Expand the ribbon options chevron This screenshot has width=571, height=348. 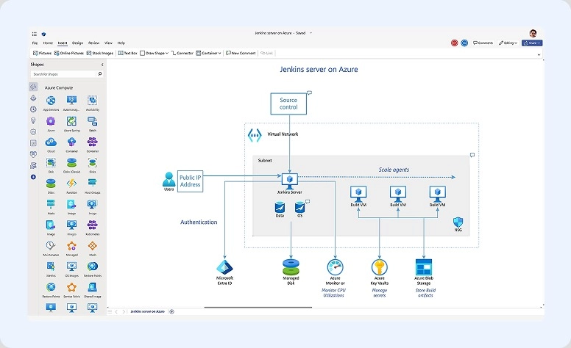click(x=539, y=55)
